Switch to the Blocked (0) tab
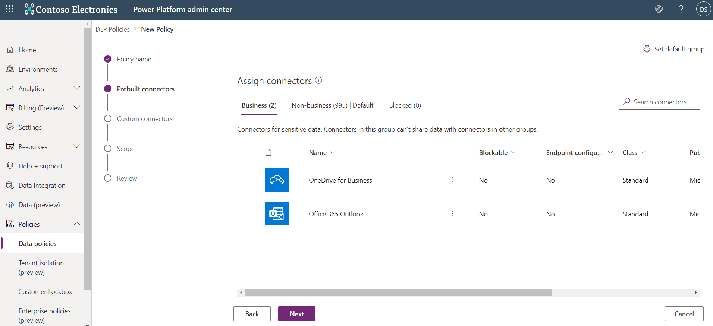This screenshot has width=713, height=326. point(405,105)
